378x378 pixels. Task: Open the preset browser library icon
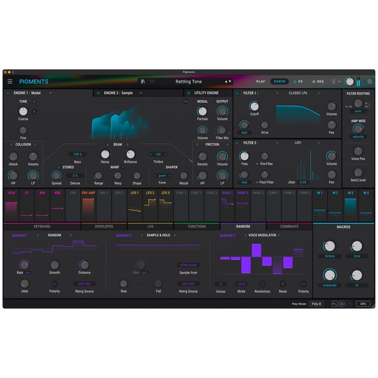pos(144,81)
